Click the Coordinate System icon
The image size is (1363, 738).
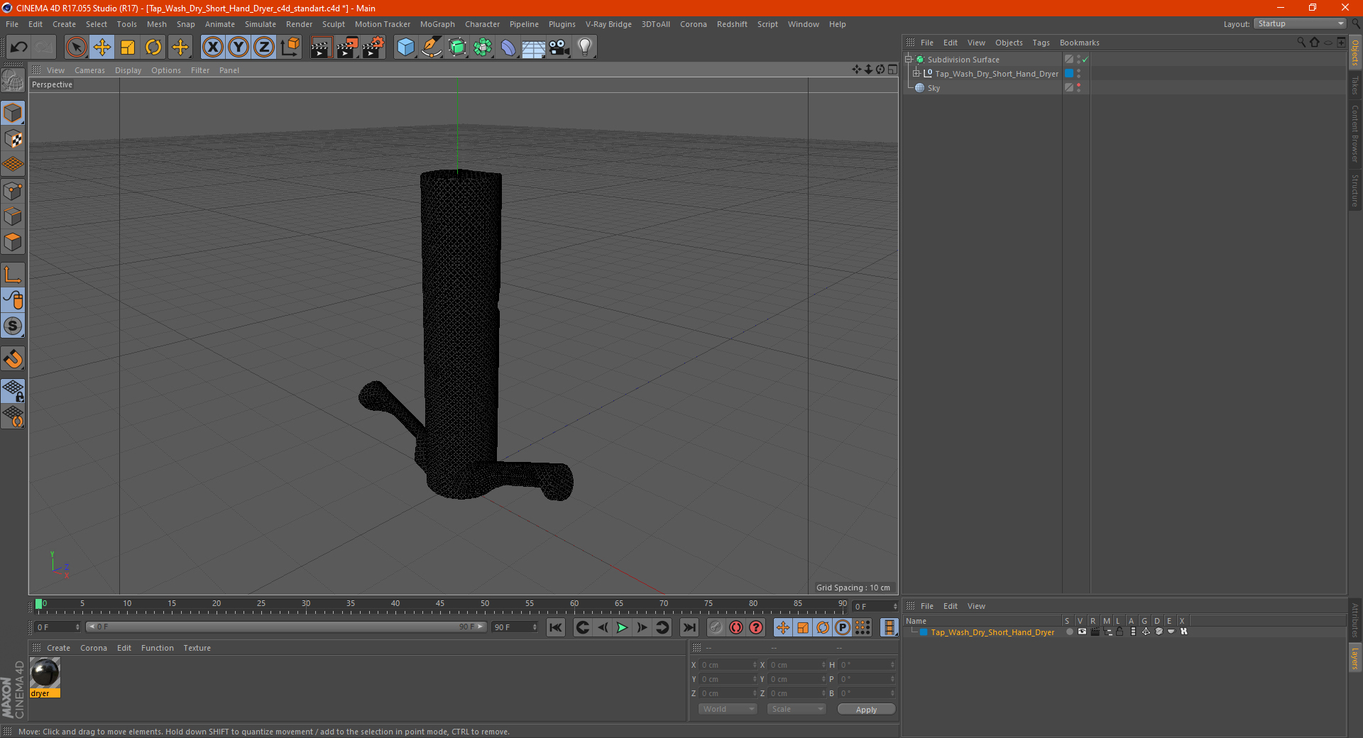pyautogui.click(x=290, y=48)
